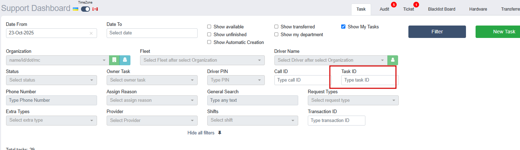Switch to the Audit tab
The image size is (520, 150).
point(384,9)
